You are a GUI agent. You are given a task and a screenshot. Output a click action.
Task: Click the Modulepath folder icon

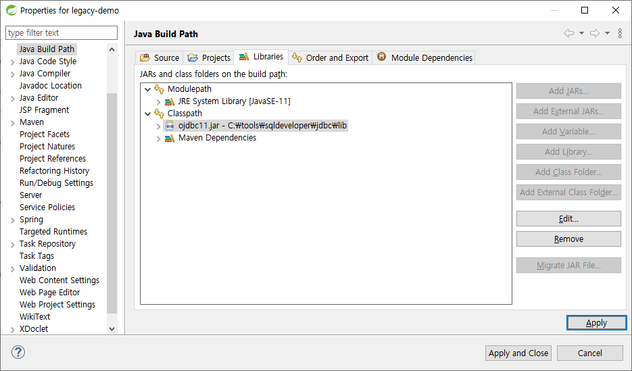(x=160, y=89)
